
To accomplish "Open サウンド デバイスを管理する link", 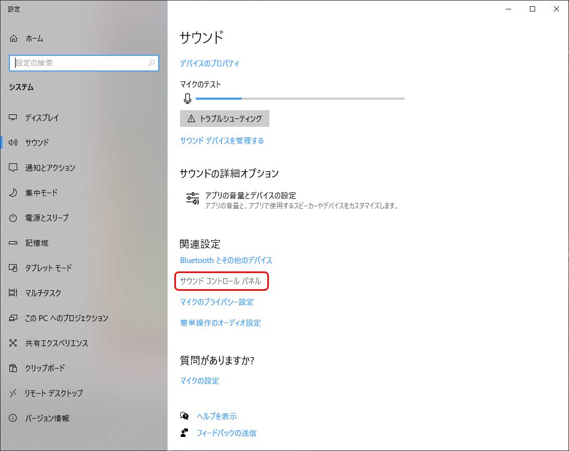I will click(x=222, y=141).
